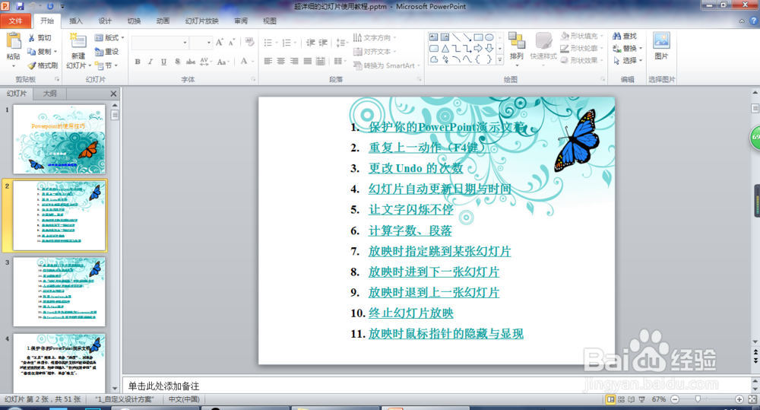
Task: Open Align Text (对齐文本) dropdown
Action: (374, 52)
